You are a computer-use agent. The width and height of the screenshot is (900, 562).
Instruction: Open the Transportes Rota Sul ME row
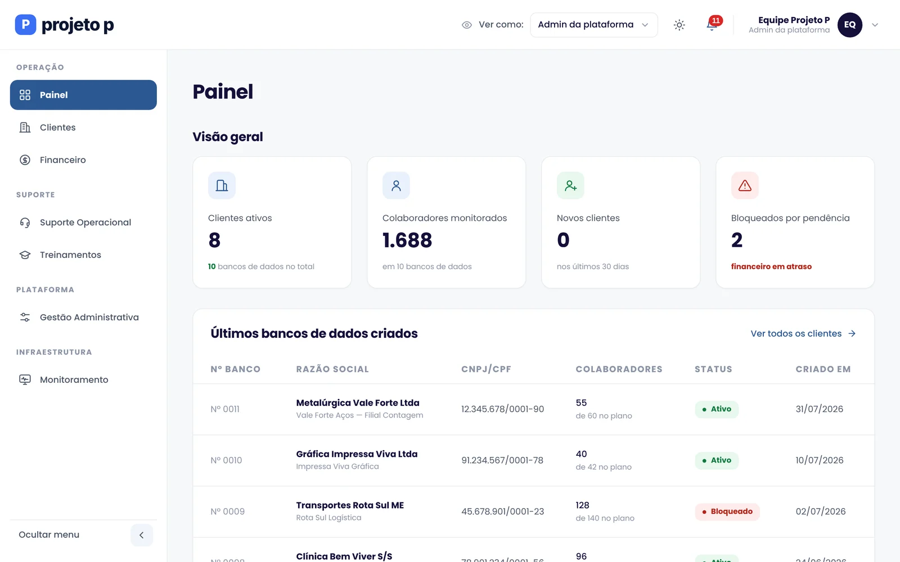pos(533,511)
